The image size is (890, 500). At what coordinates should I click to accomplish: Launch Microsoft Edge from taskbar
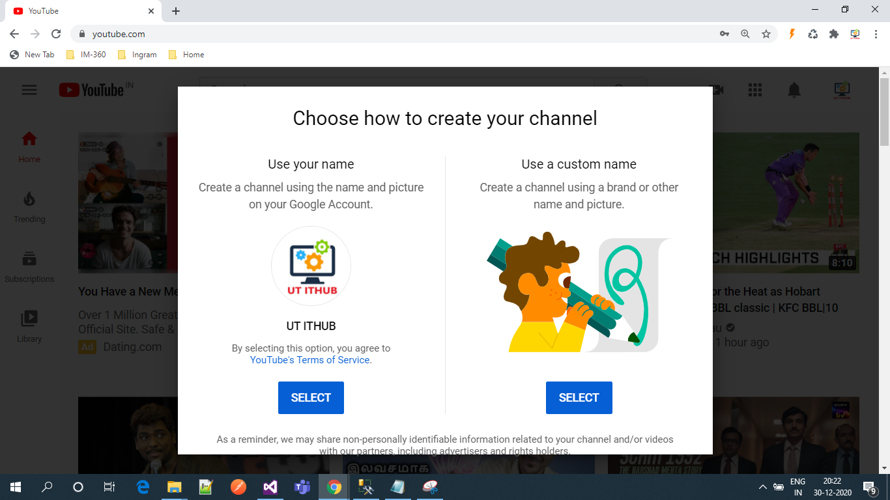[x=143, y=487]
